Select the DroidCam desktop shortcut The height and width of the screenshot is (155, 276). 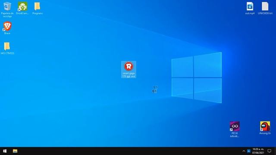[x=22, y=8]
